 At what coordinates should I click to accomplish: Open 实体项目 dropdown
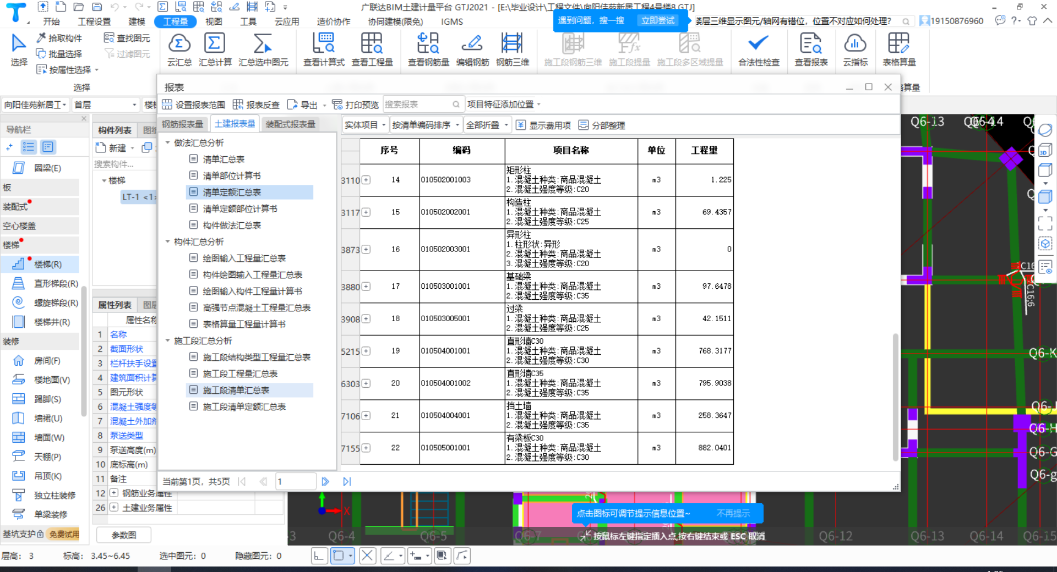(x=365, y=125)
